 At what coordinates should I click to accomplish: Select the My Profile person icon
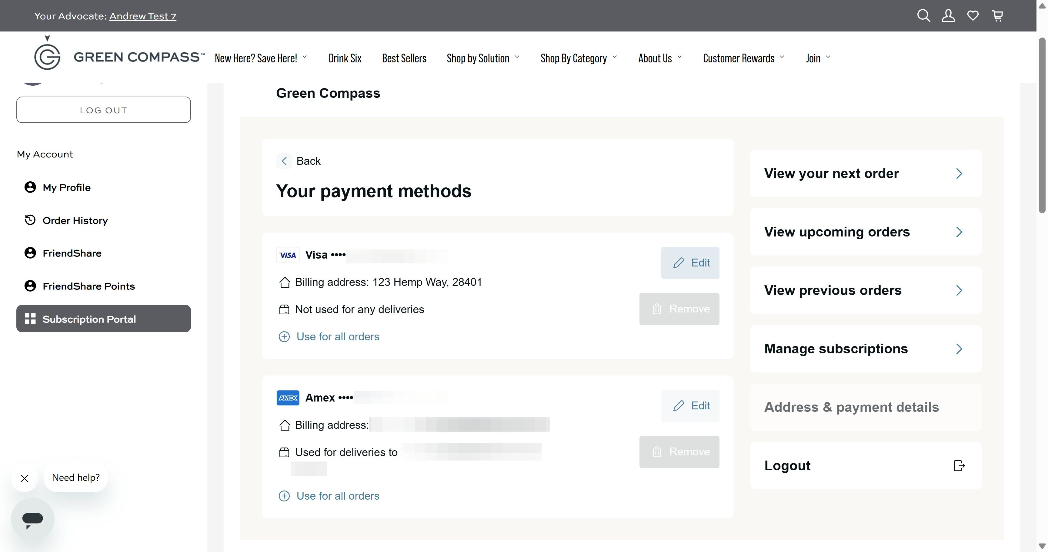tap(29, 187)
